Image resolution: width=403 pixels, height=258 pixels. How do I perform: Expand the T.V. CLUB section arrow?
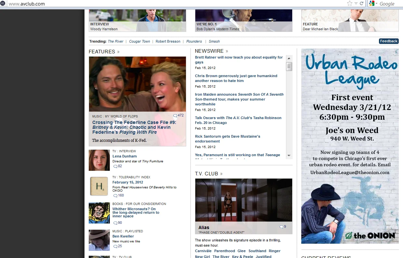[x=221, y=174]
